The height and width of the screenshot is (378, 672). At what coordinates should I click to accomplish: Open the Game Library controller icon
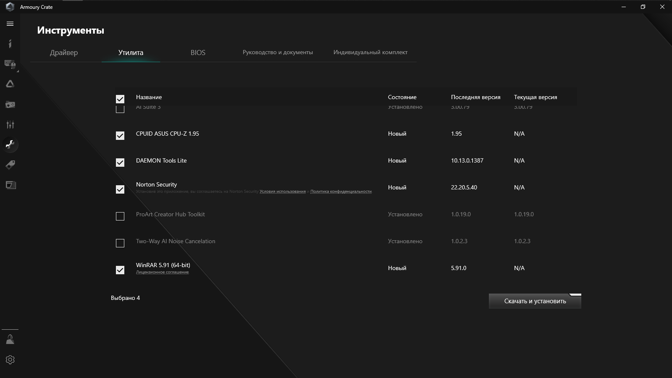pyautogui.click(x=10, y=104)
